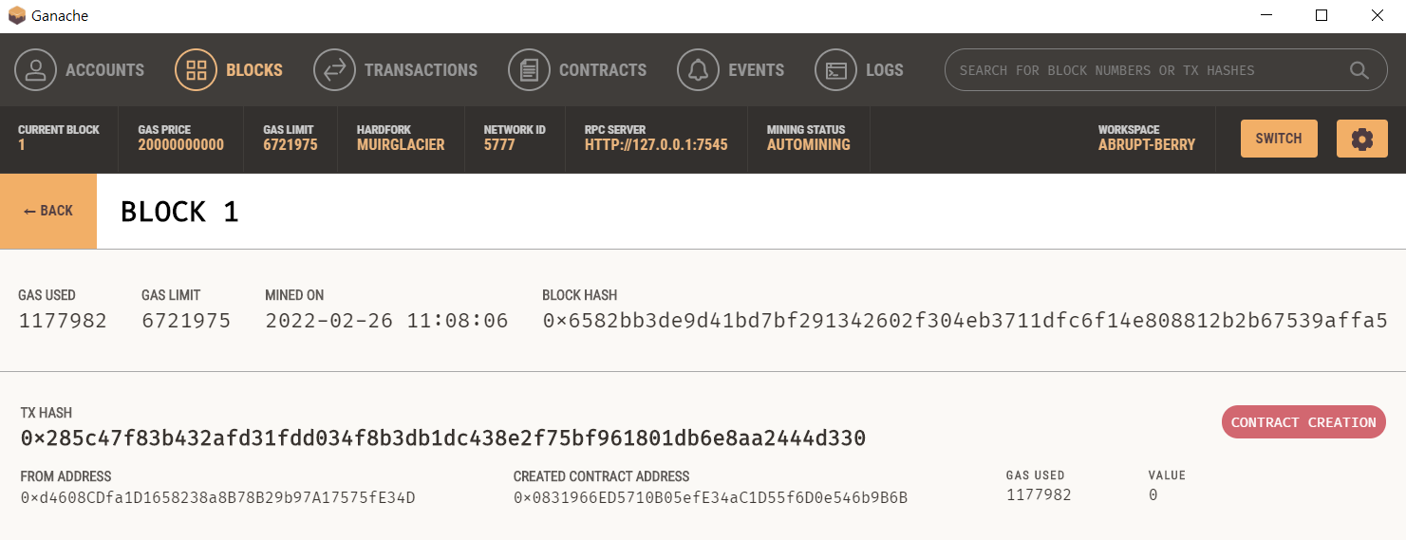Screen dimensions: 1406x540
Task: Click the Logs terminal icon
Action: [x=835, y=70]
